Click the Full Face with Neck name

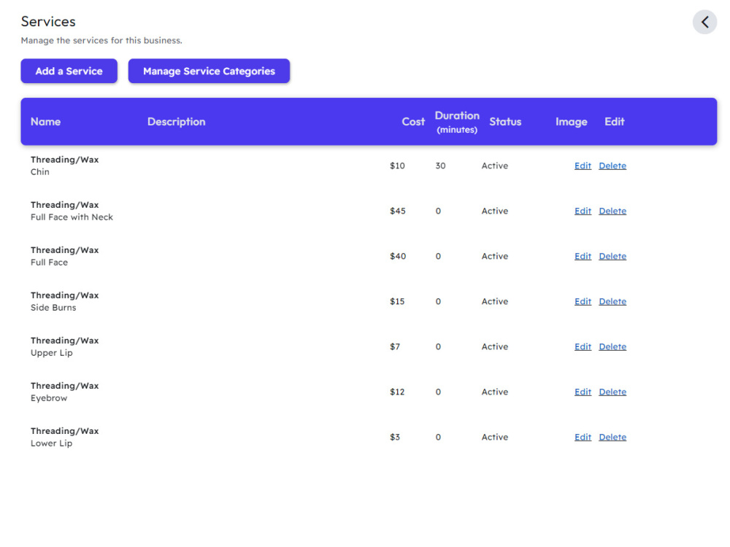pyautogui.click(x=72, y=217)
